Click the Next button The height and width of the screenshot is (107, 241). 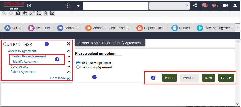209,78
